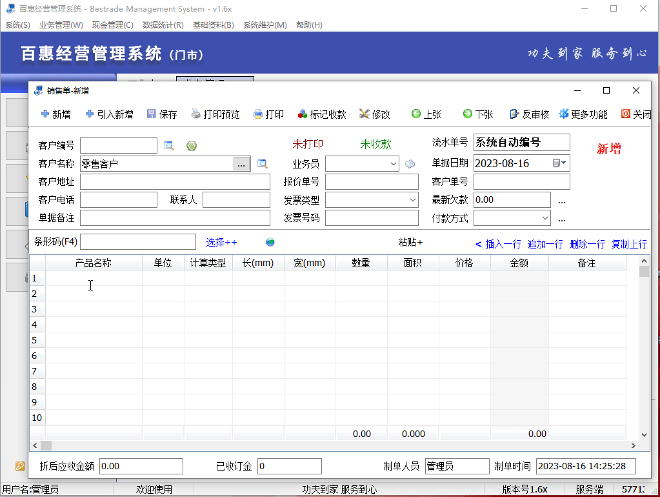The image size is (660, 497).
Task: Click the 删除一行 delete row link
Action: coord(587,244)
